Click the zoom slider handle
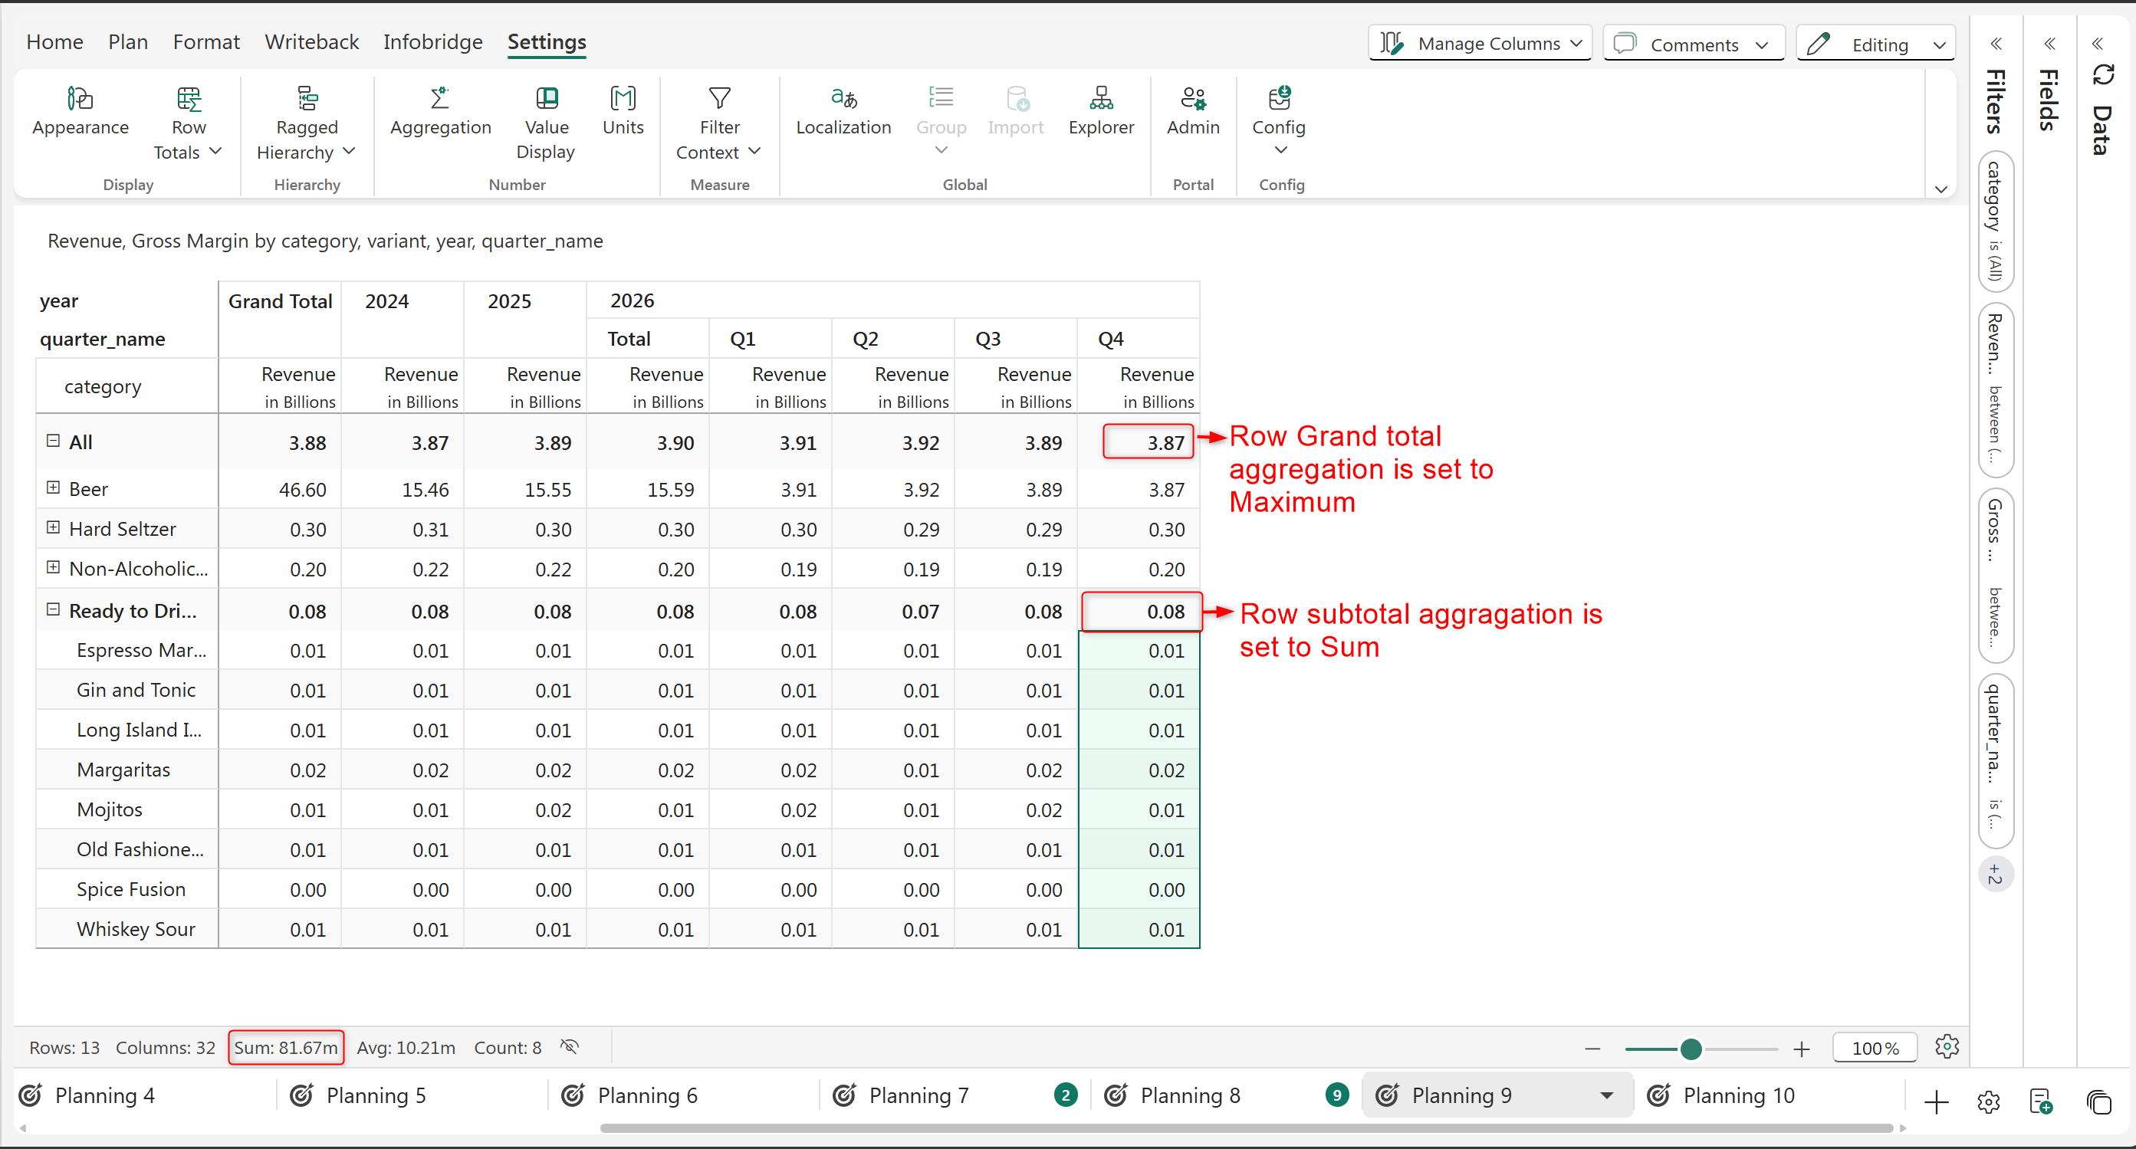The width and height of the screenshot is (2136, 1149). tap(1691, 1049)
